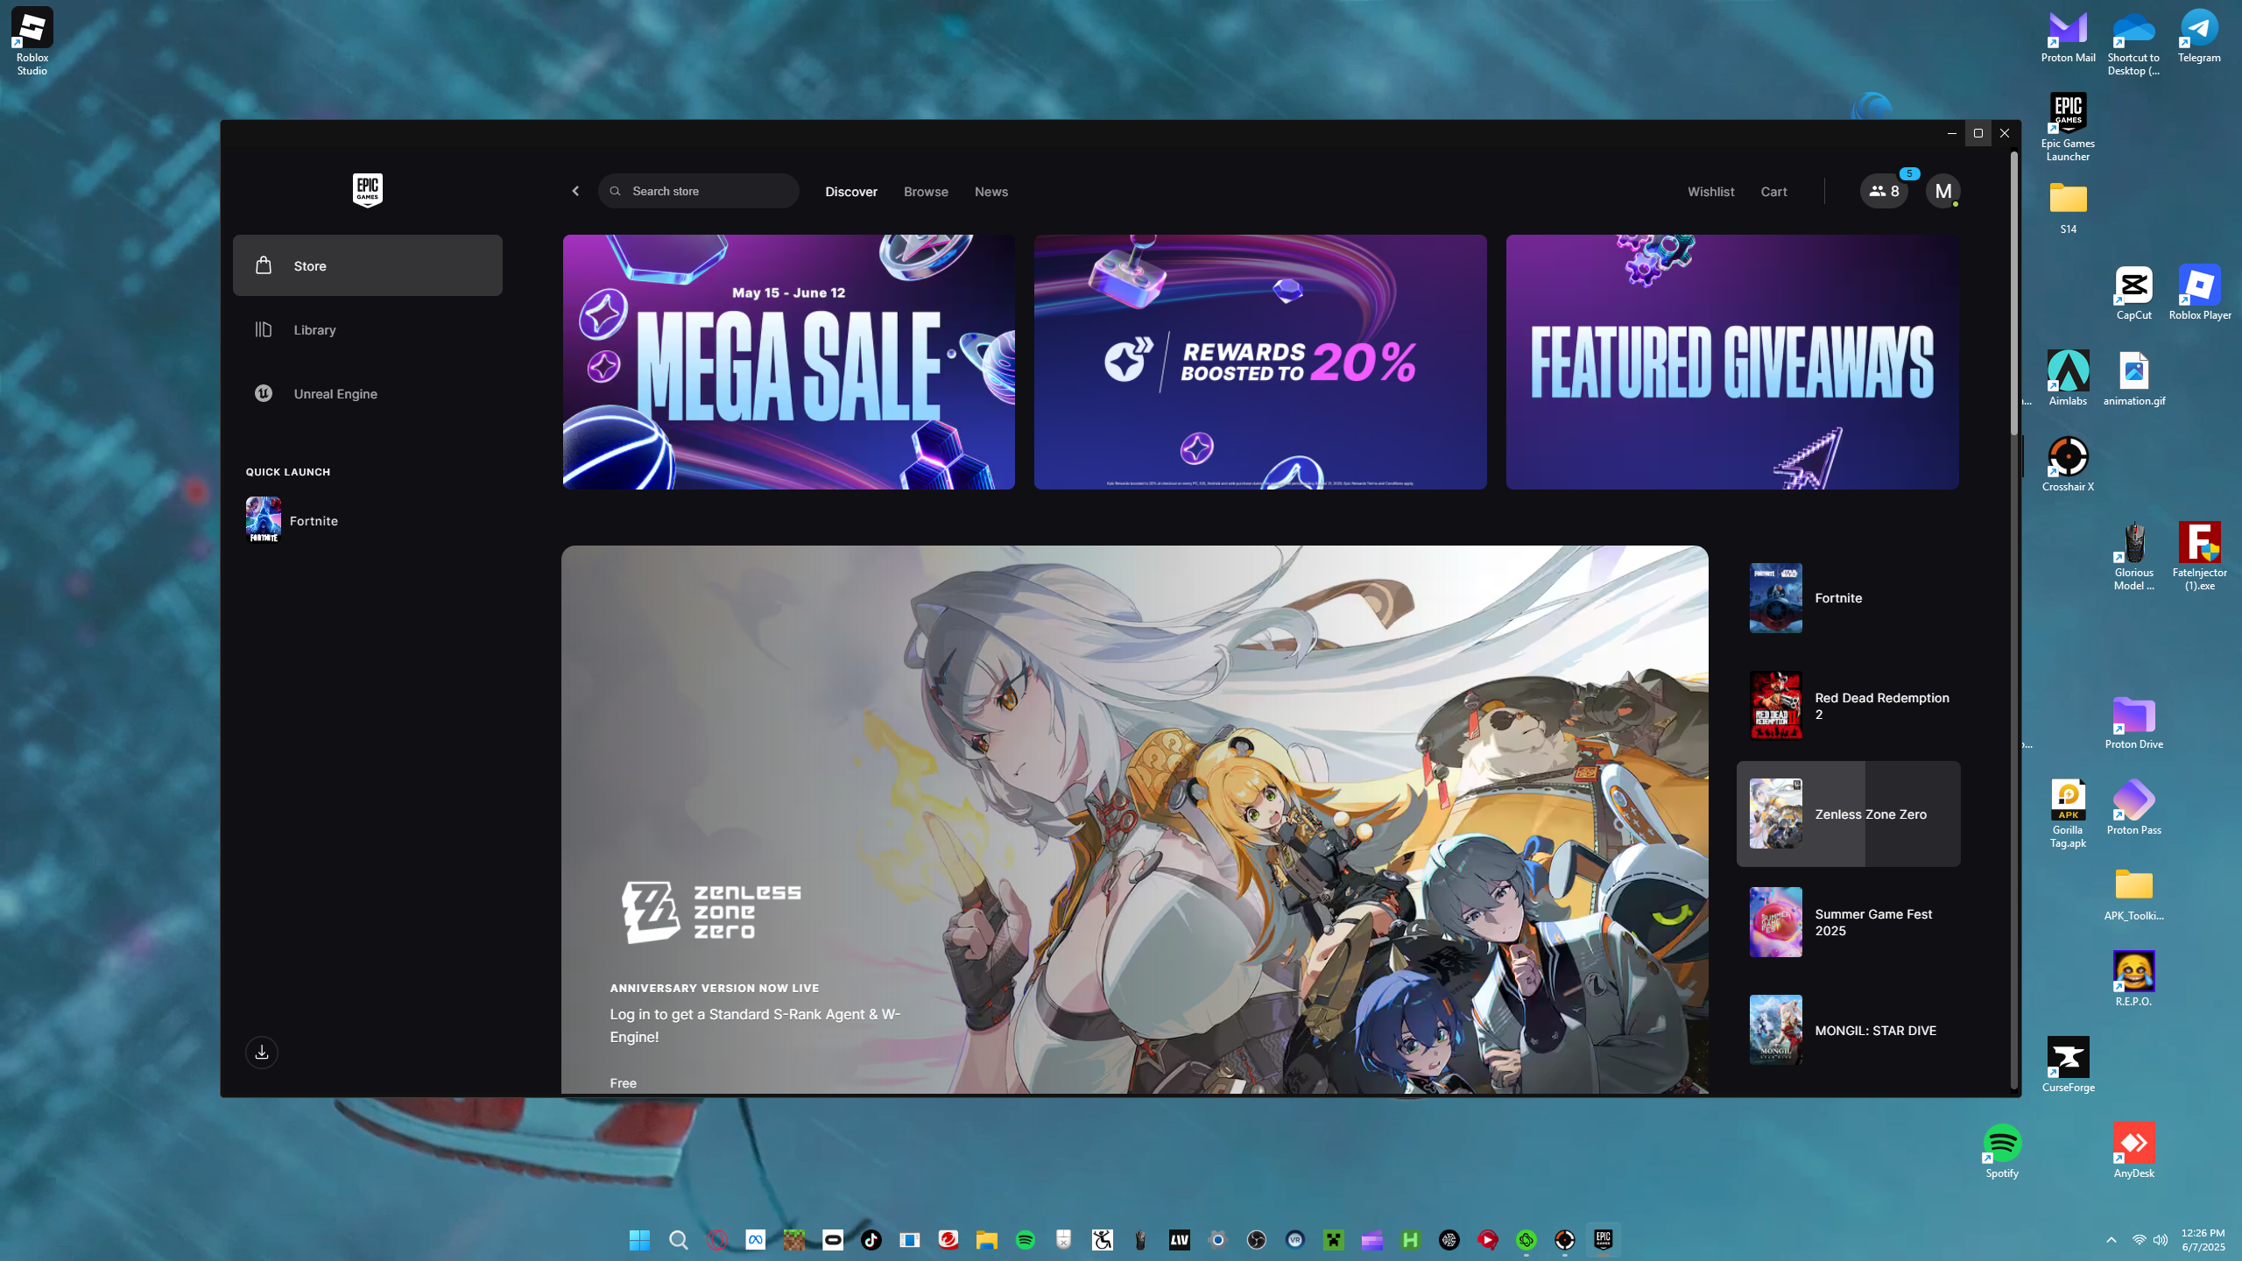Click the Epic Games logo in sidebar
Screen dimensions: 2242x1261
367,190
